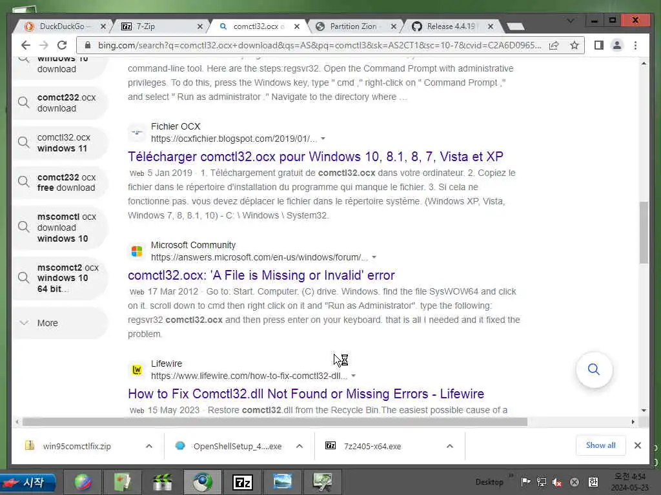Click the network tray icon
This screenshot has height=495, width=661.
pos(542,482)
